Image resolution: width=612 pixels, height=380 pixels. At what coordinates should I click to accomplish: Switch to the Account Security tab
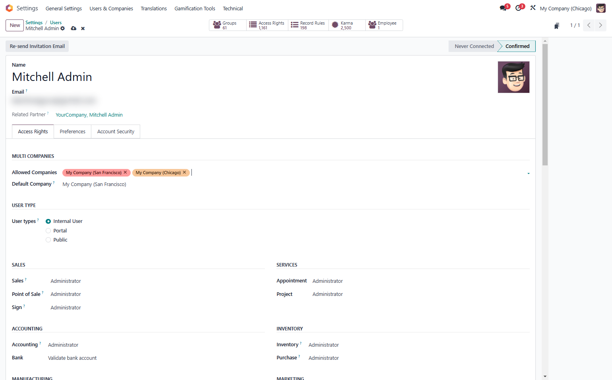pyautogui.click(x=116, y=132)
